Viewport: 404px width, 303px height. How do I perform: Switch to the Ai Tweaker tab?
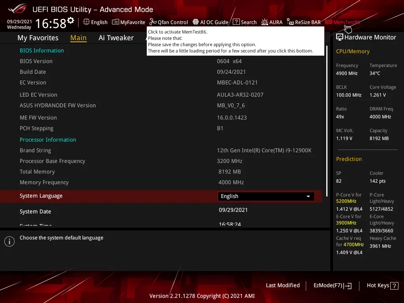116,37
